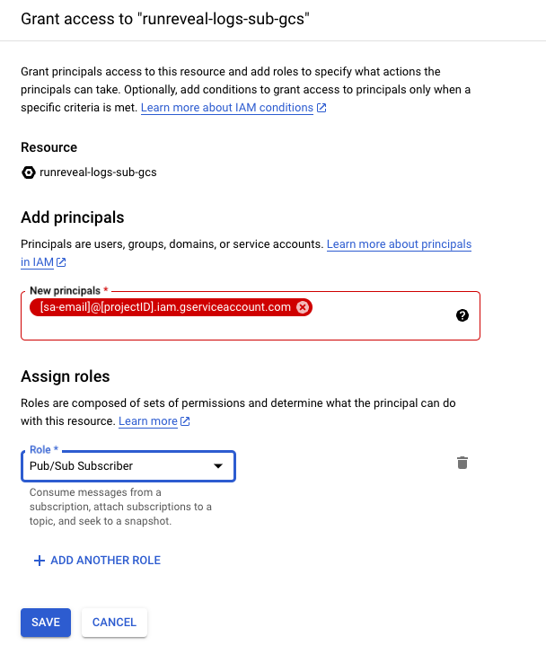546x672 pixels.
Task: Cancel granting access
Action: (114, 622)
